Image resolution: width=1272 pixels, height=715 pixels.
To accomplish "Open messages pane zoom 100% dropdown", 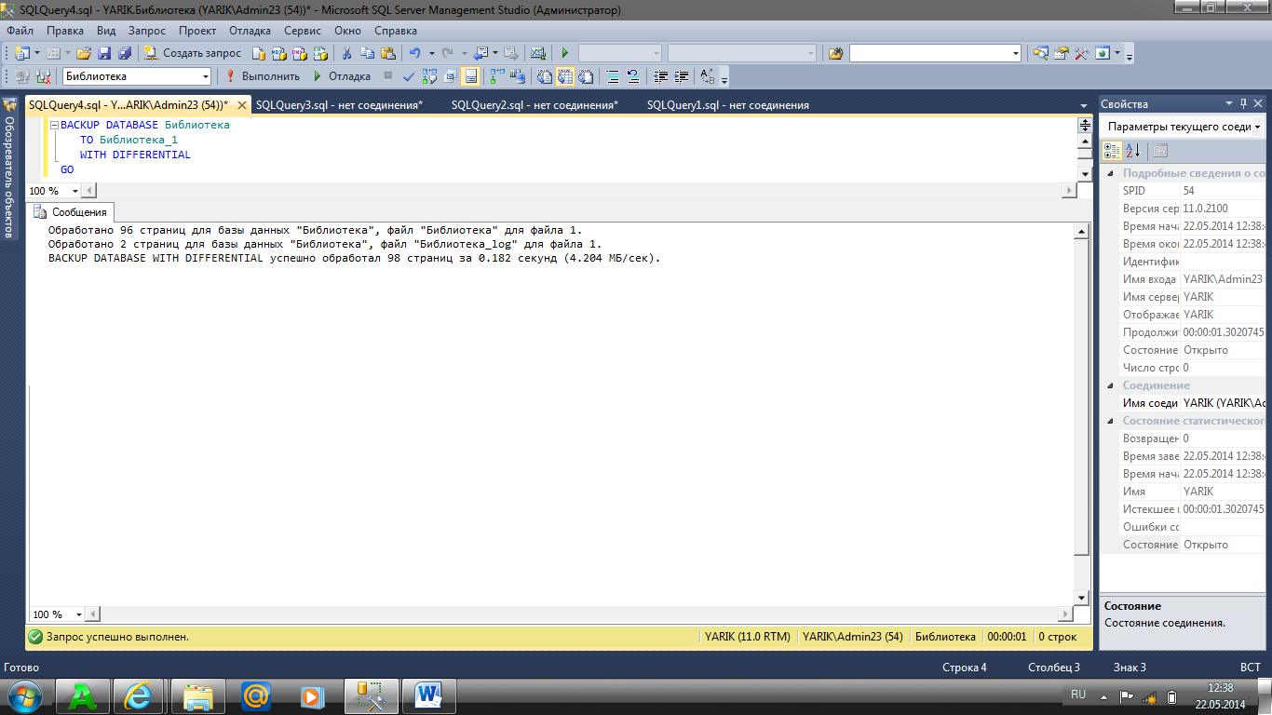I will (78, 614).
